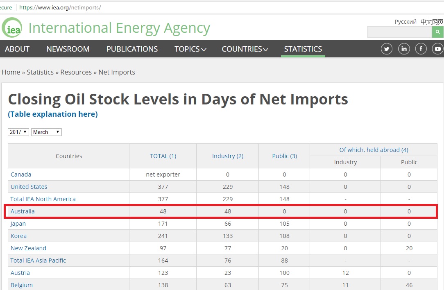Screen dimensions: 444x290
Task: Click the green search magnifier button
Action: pos(438,32)
